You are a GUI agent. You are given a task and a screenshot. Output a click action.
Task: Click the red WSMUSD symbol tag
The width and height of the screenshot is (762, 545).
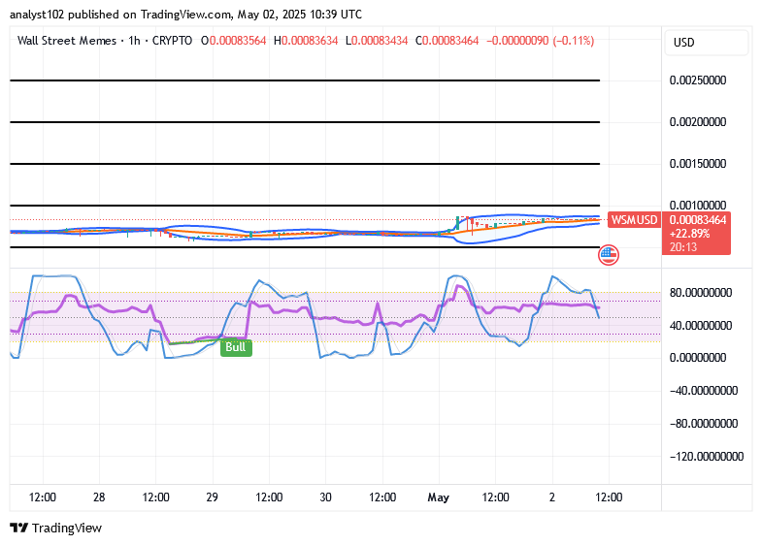[634, 220]
